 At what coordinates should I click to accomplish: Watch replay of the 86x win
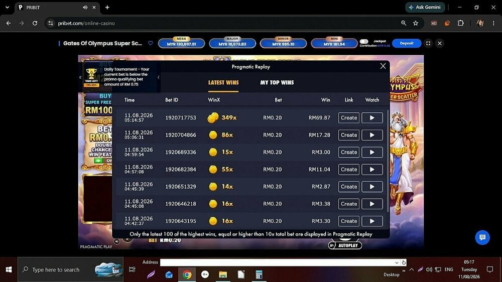tap(372, 135)
